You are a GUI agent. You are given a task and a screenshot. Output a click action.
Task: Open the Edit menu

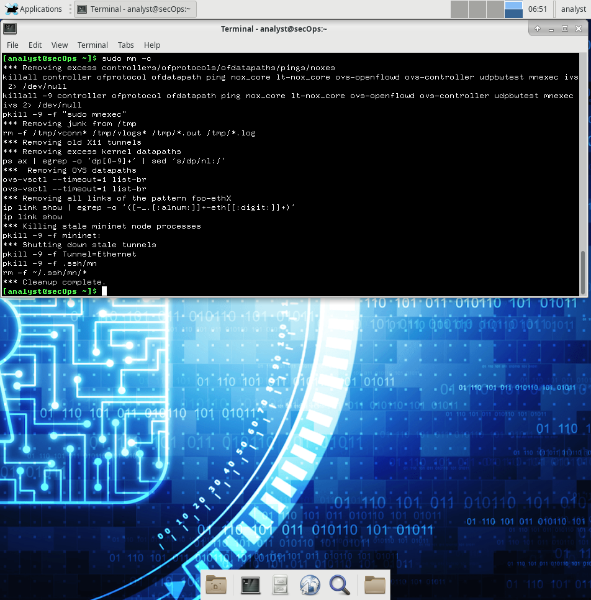[35, 45]
